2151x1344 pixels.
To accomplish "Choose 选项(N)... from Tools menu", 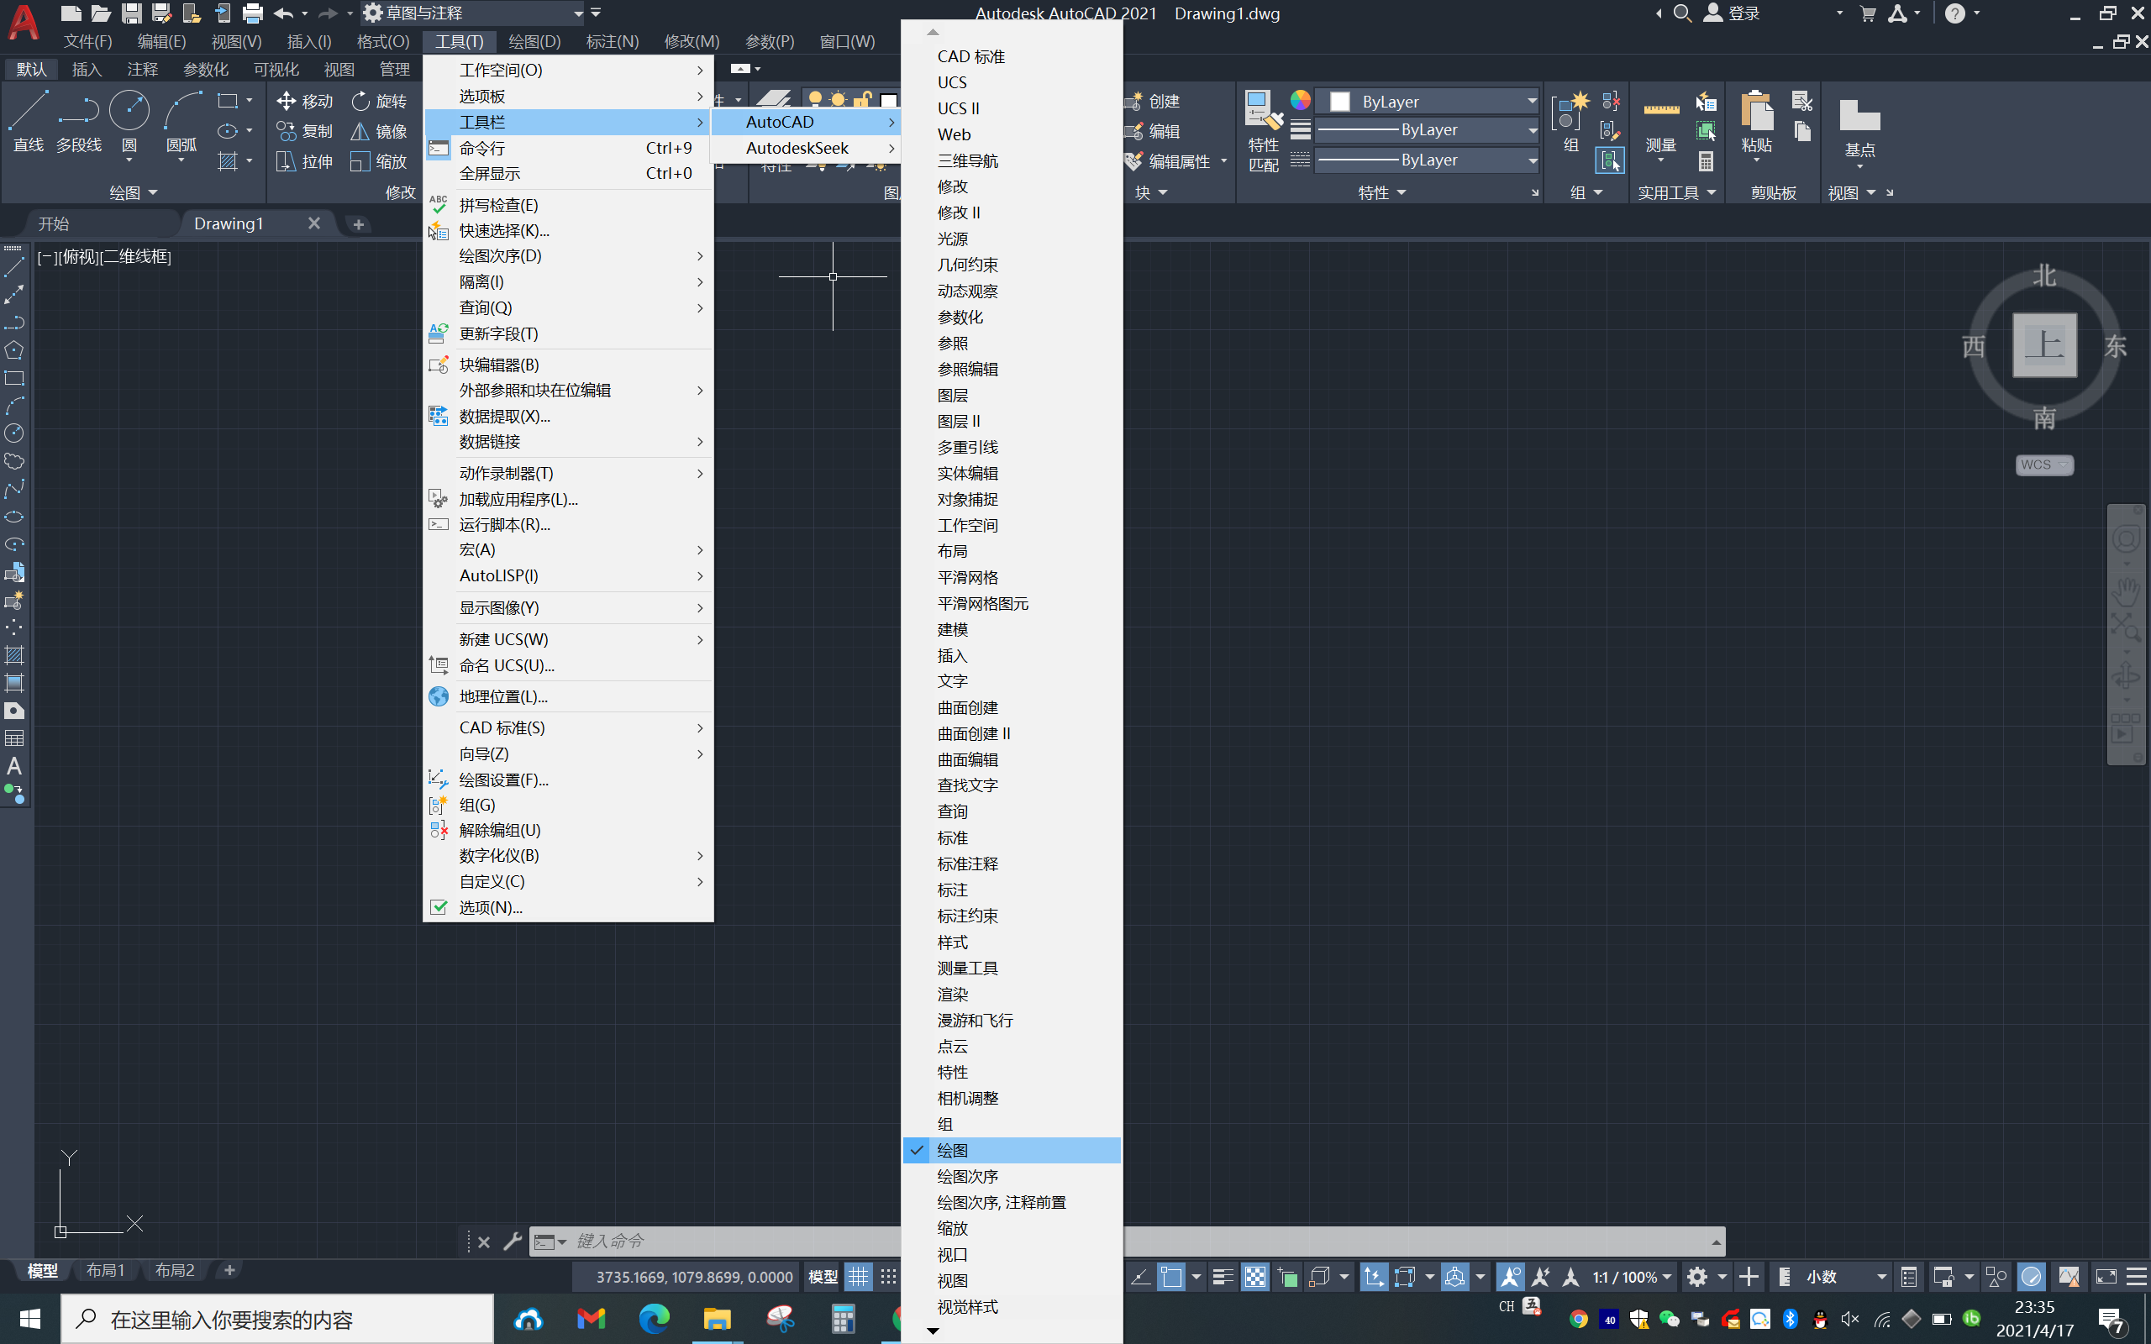I will point(491,907).
